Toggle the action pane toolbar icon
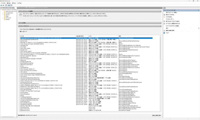 point(11,5)
